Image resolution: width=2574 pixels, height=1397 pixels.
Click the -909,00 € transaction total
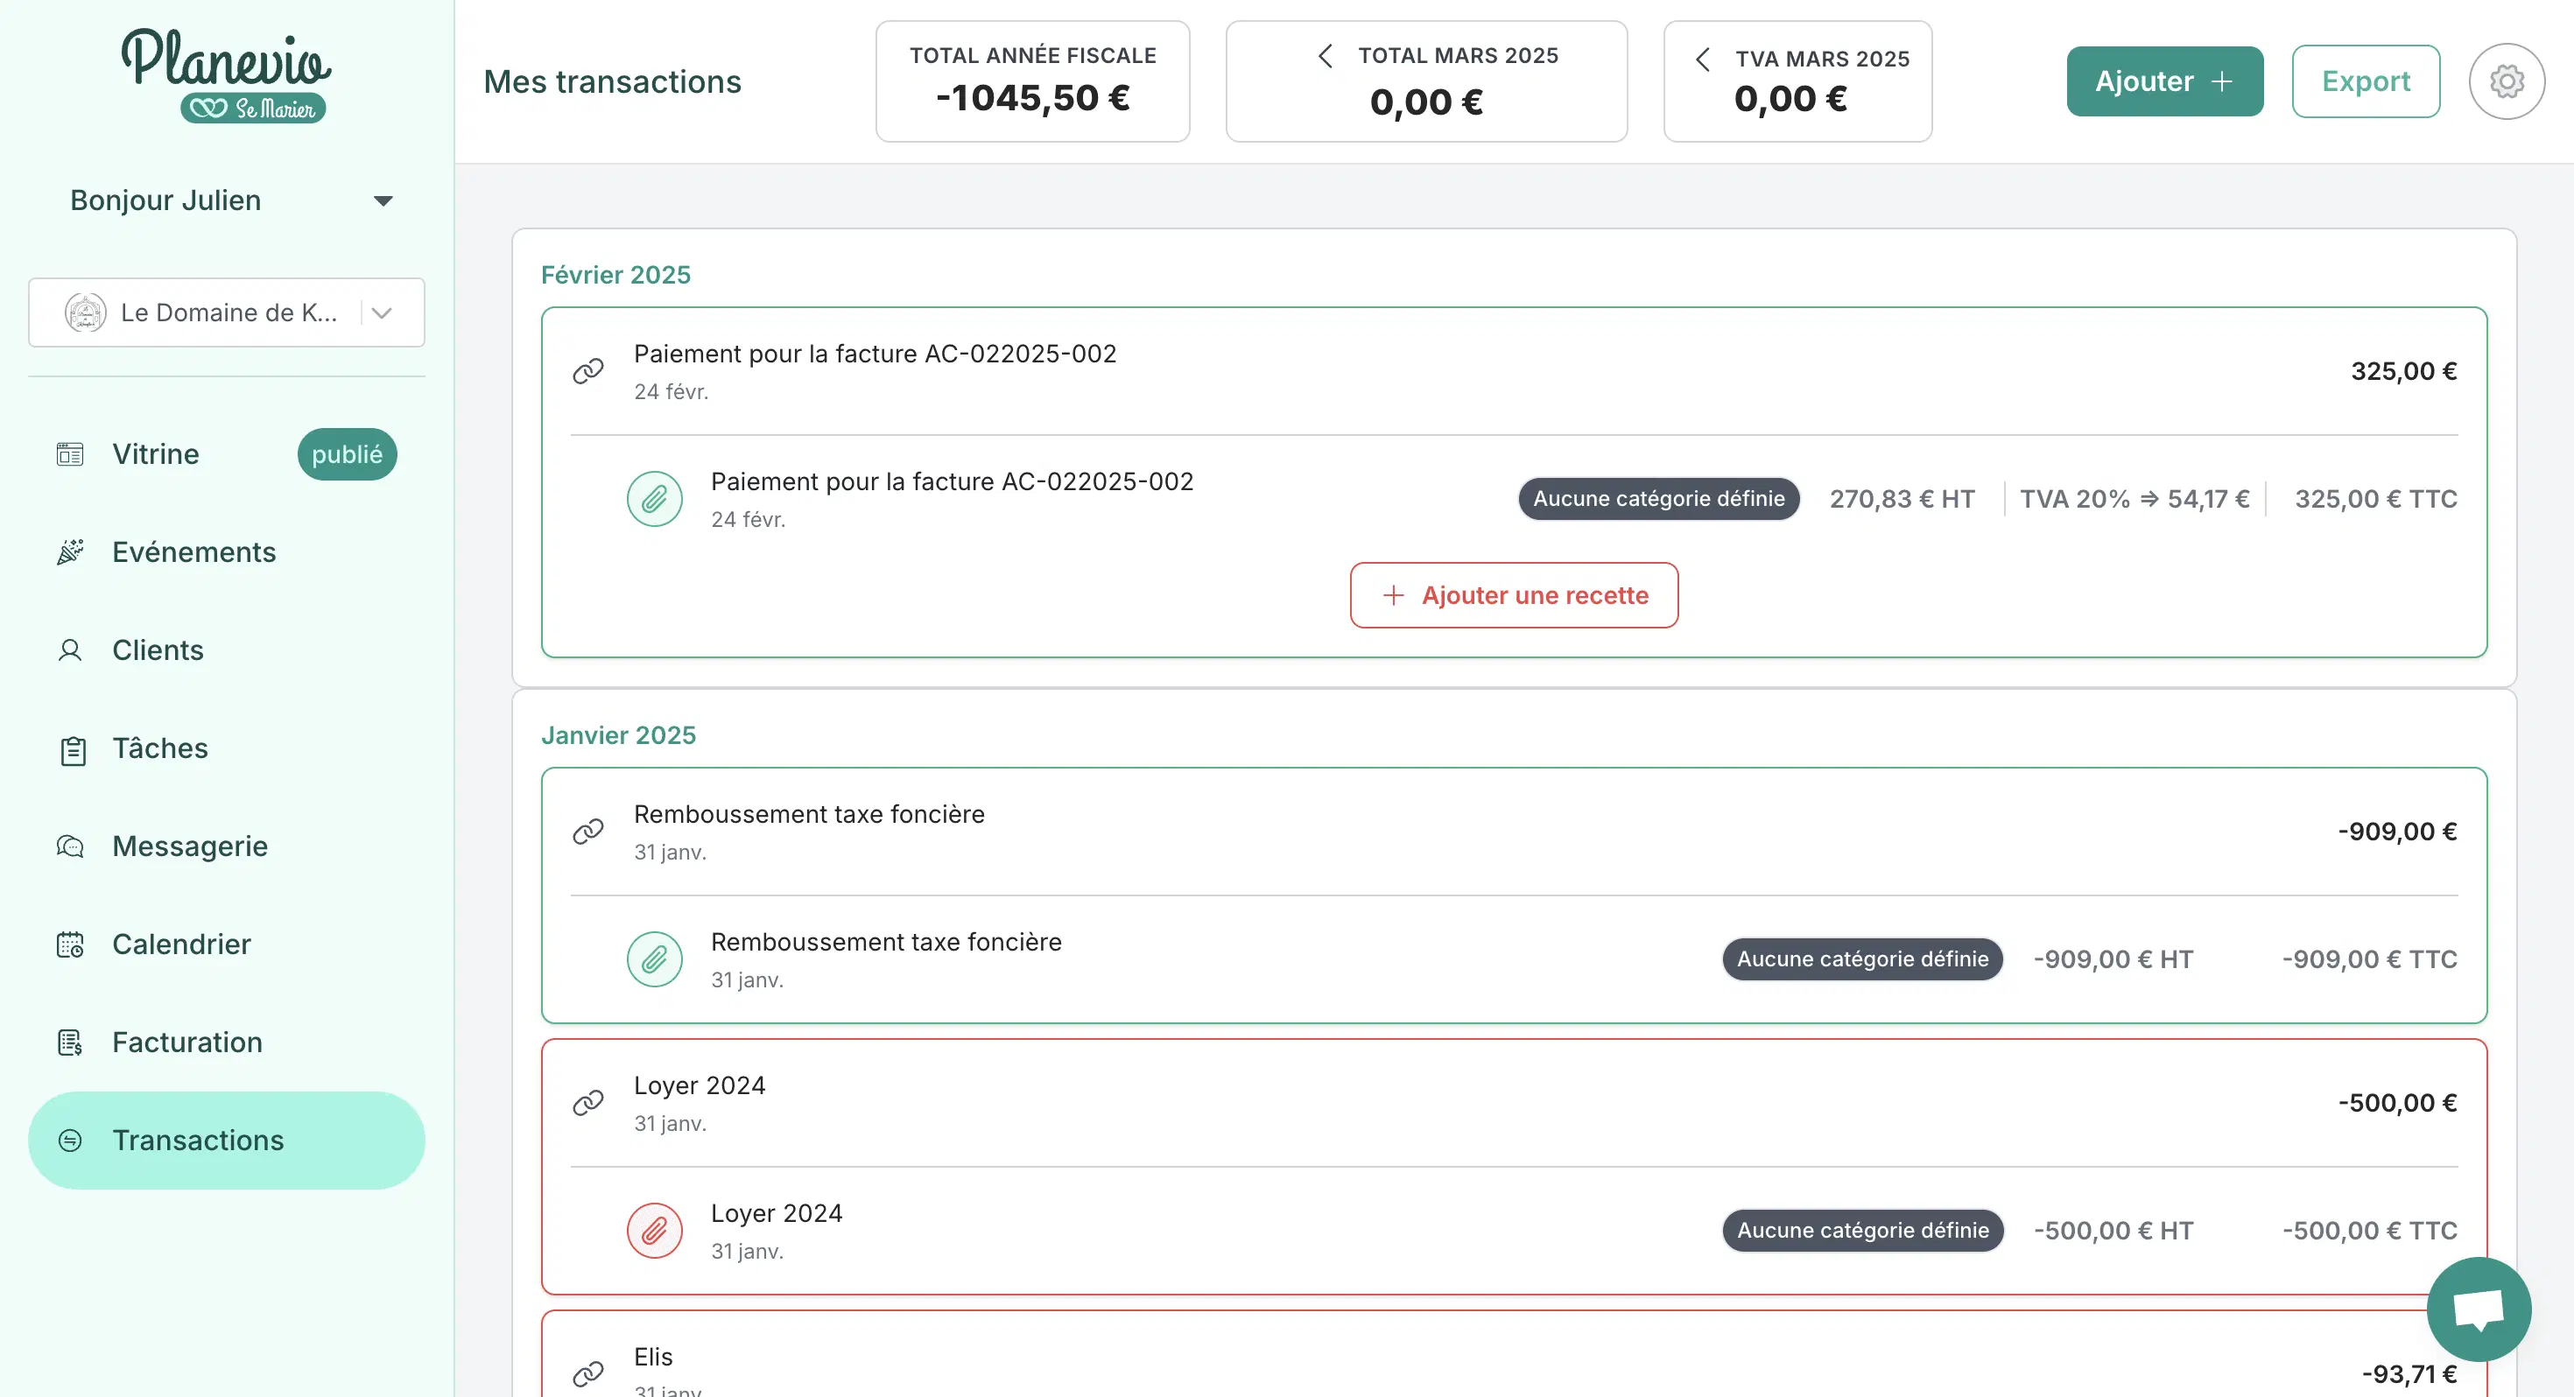click(2397, 832)
